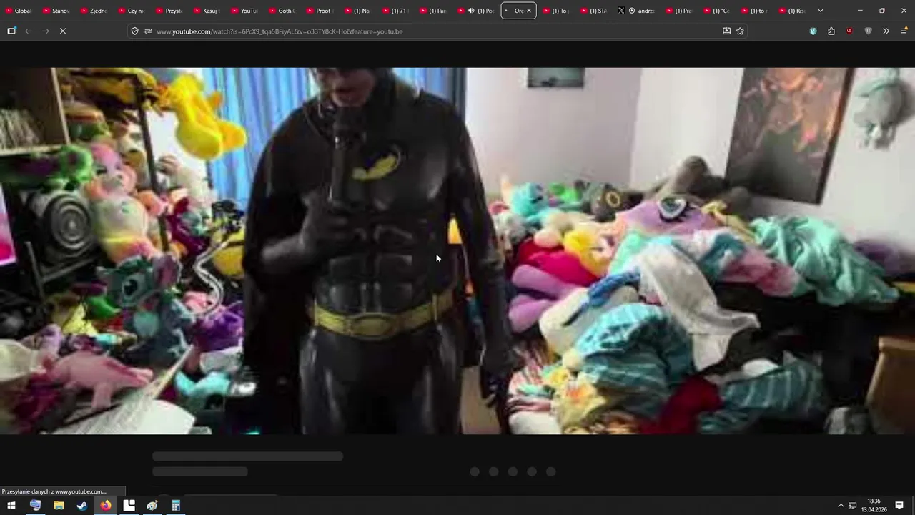The image size is (915, 515).
Task: Open the 18:36 clock and calendar
Action: [x=874, y=506]
